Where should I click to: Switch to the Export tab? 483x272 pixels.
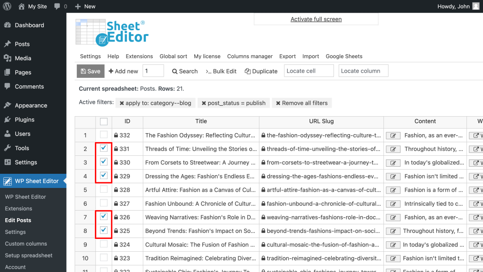pyautogui.click(x=287, y=56)
